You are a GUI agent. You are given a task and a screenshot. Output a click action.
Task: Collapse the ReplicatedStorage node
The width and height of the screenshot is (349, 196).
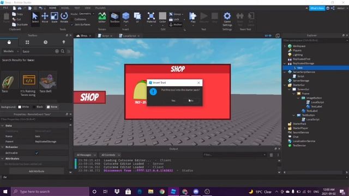click(x=285, y=63)
